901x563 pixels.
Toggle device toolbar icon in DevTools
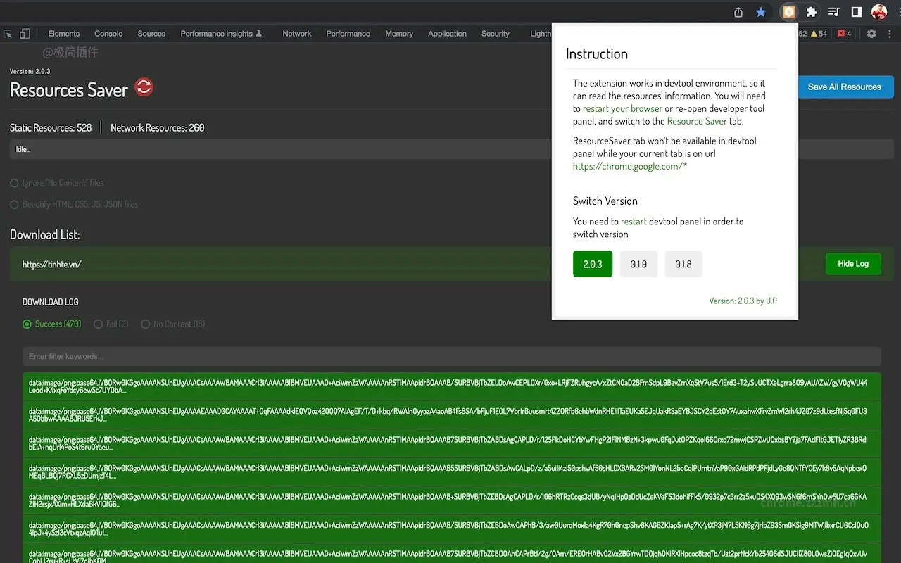25,34
